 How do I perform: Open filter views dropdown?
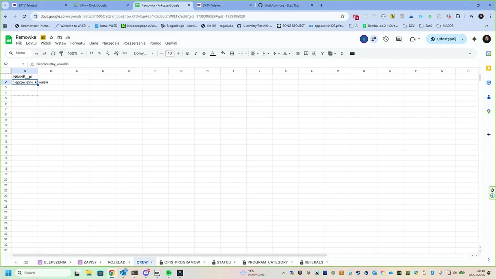(x=332, y=53)
